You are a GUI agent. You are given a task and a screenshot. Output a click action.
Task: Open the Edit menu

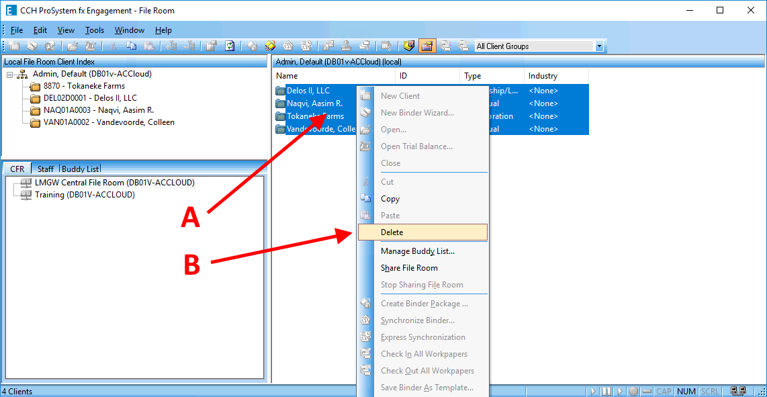[x=40, y=30]
